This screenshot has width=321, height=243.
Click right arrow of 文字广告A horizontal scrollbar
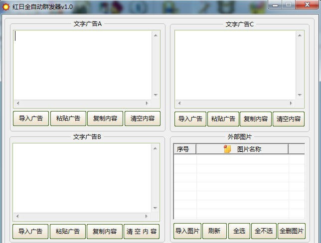pos(147,103)
